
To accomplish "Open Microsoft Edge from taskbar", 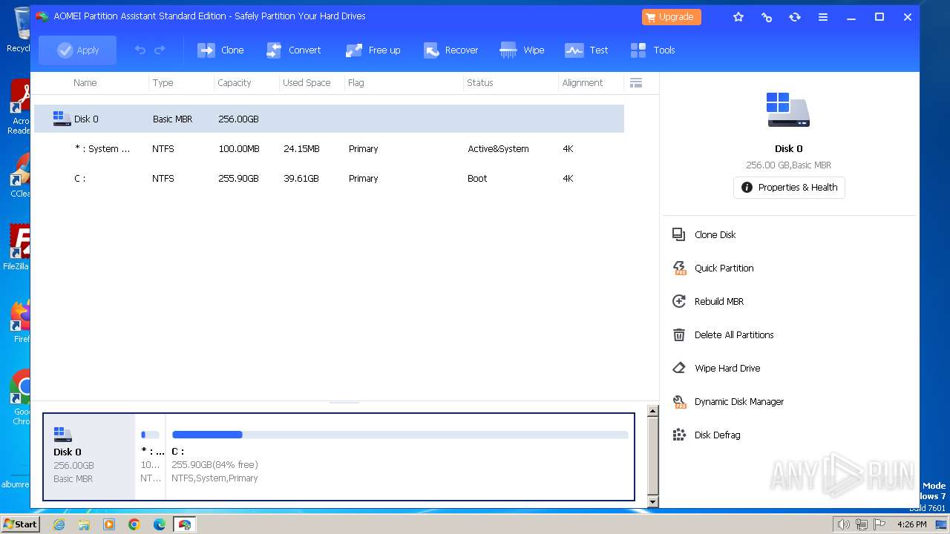I will click(160, 524).
